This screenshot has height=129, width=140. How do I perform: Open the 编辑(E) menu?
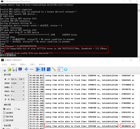pos(13,64)
